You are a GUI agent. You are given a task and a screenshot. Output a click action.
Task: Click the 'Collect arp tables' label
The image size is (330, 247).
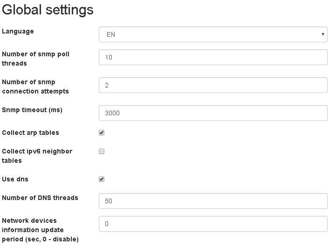point(30,133)
